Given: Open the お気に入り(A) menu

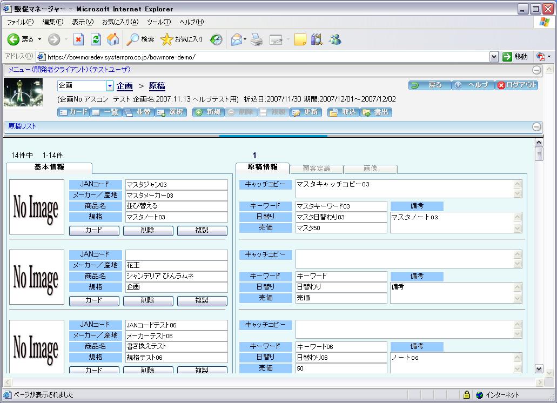Looking at the screenshot, I should [120, 22].
